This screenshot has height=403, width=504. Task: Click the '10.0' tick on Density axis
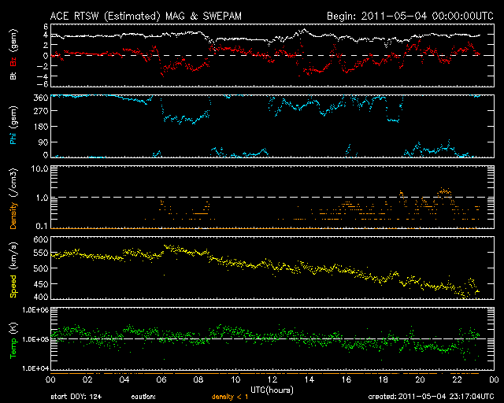coord(39,168)
